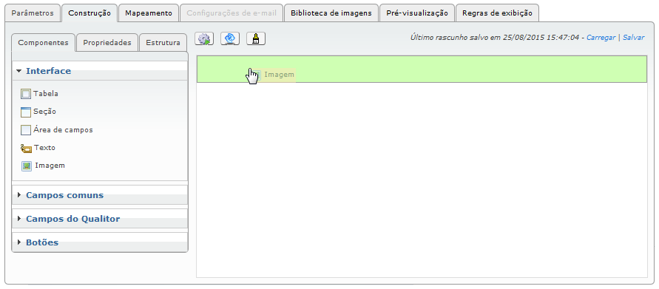Switch to the Estrutura sub-tab
The width and height of the screenshot is (659, 289).
(x=163, y=42)
